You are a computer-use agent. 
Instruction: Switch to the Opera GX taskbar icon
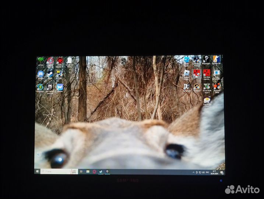pos(94,171)
